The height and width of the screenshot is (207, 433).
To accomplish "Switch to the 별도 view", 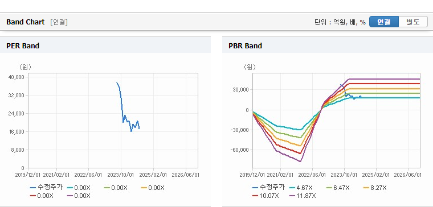I will pyautogui.click(x=413, y=22).
